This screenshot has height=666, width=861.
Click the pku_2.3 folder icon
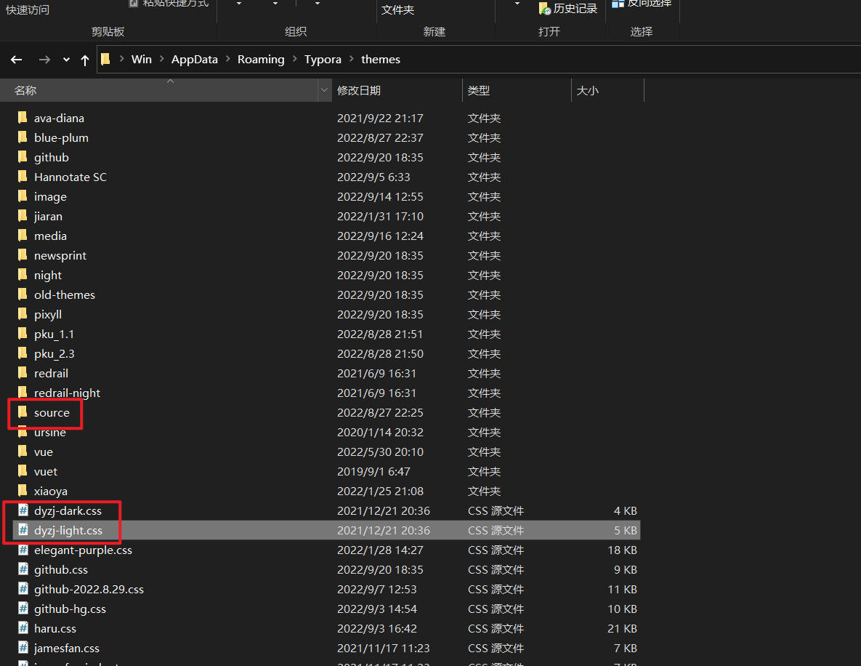tap(23, 353)
